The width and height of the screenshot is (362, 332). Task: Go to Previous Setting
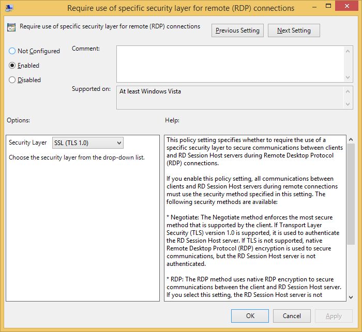[x=237, y=30]
